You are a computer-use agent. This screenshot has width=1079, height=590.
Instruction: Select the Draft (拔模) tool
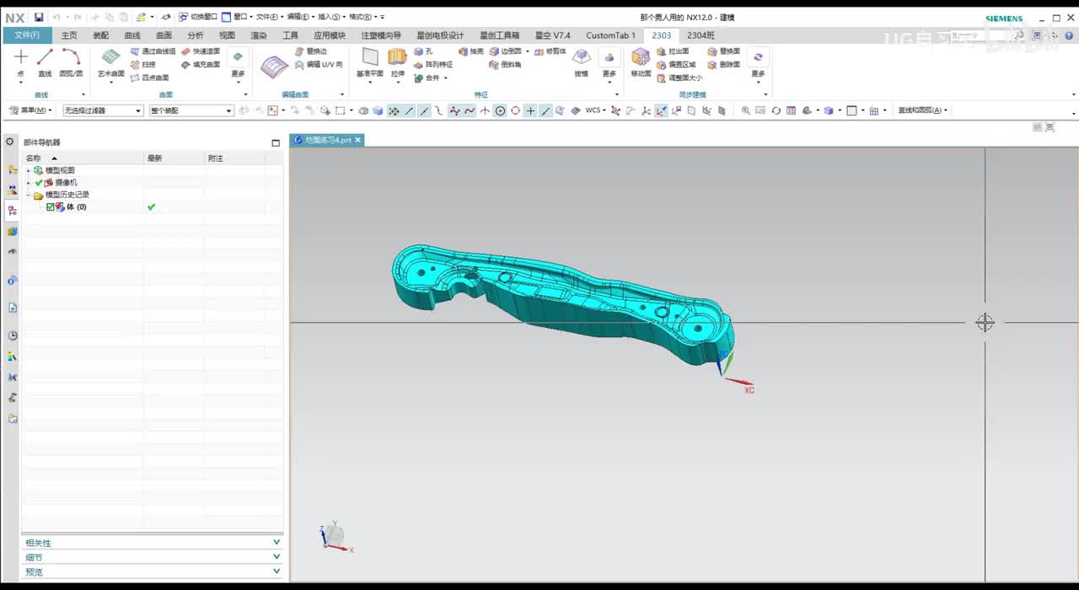582,63
